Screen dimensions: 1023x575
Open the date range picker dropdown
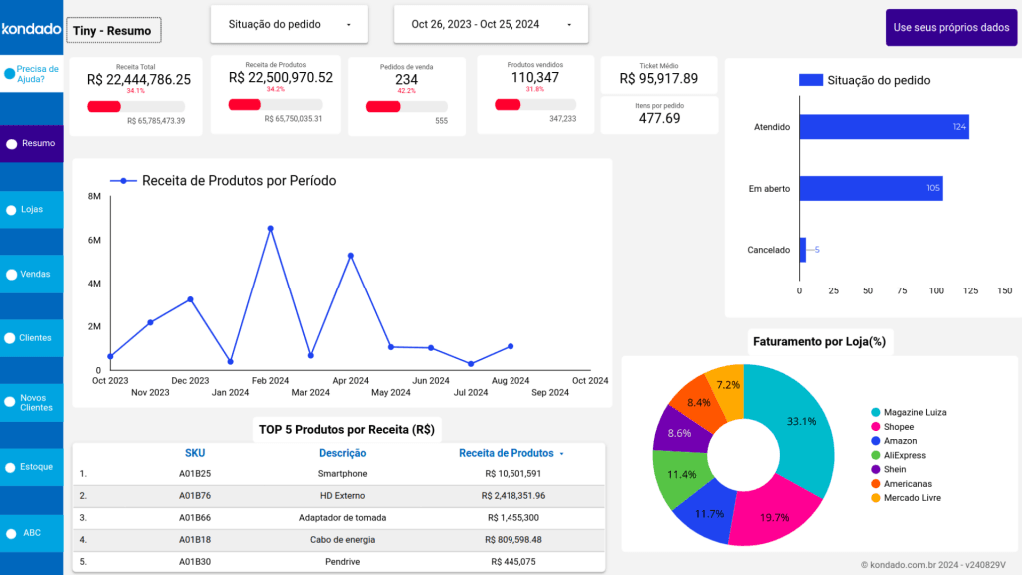pyautogui.click(x=491, y=24)
